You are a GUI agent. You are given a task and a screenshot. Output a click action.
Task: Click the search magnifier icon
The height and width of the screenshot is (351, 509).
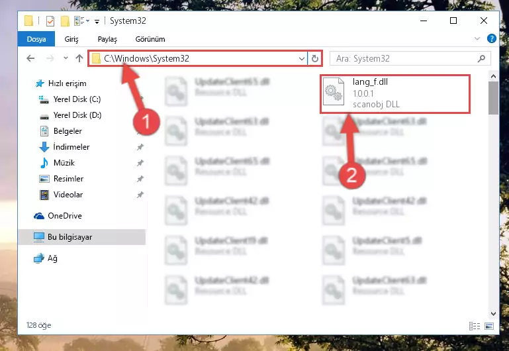tap(481, 59)
